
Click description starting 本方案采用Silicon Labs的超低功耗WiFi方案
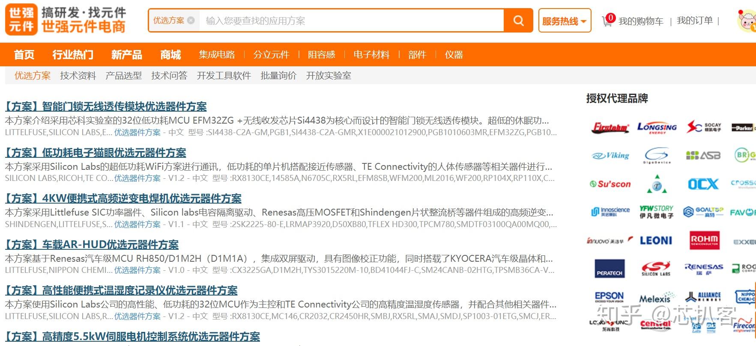point(279,166)
